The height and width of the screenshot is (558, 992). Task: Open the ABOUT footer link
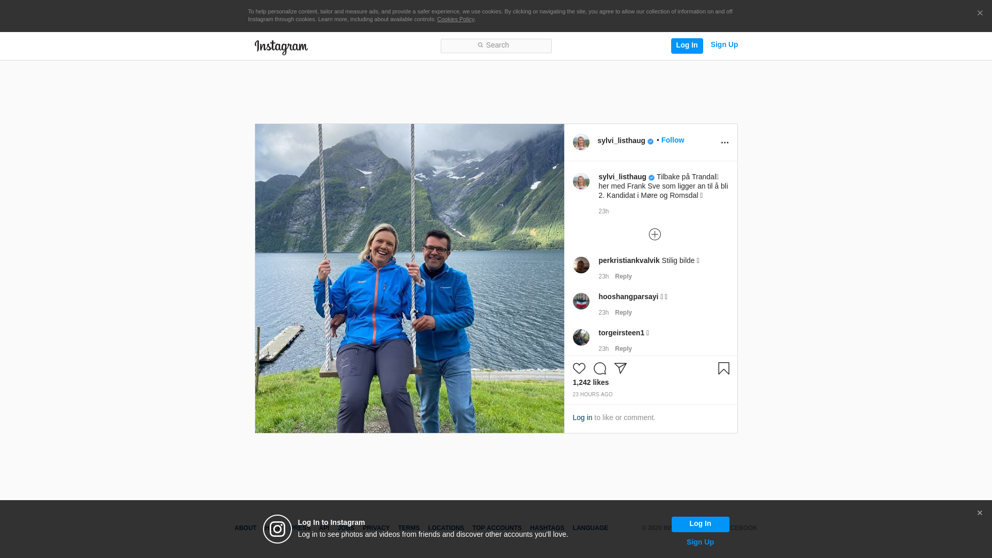coord(245,528)
